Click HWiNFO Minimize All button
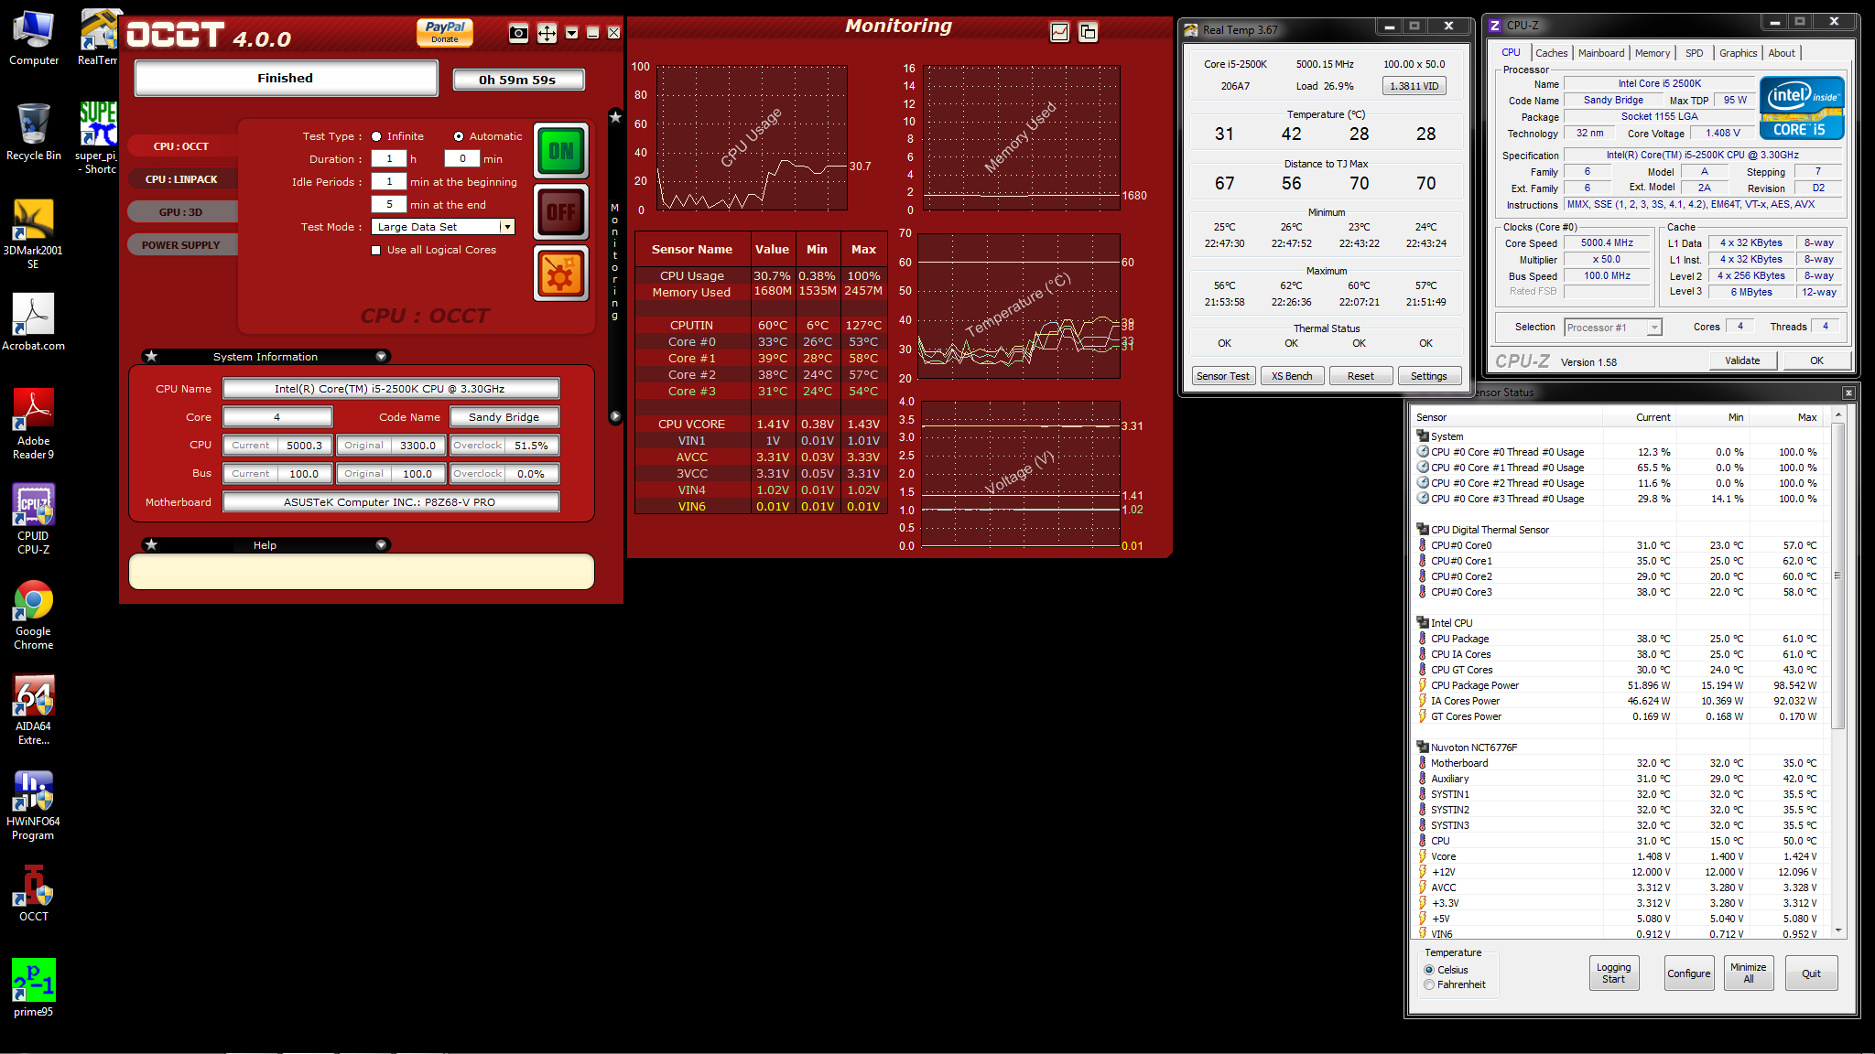1875x1054 pixels. (1748, 973)
